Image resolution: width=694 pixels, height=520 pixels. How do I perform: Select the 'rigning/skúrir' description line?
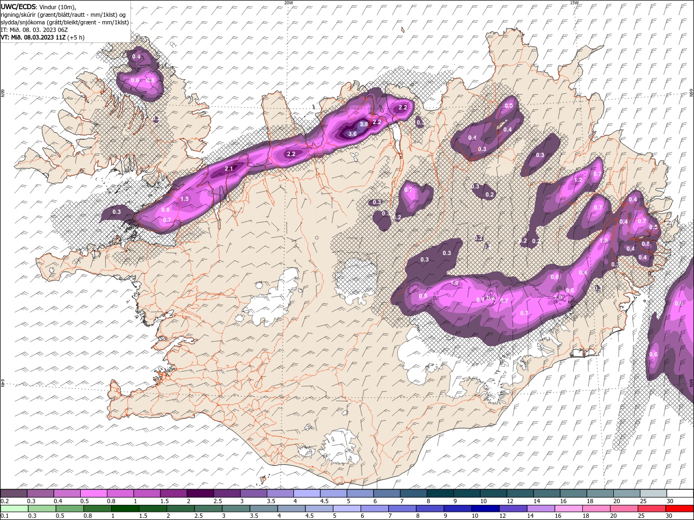[63, 15]
